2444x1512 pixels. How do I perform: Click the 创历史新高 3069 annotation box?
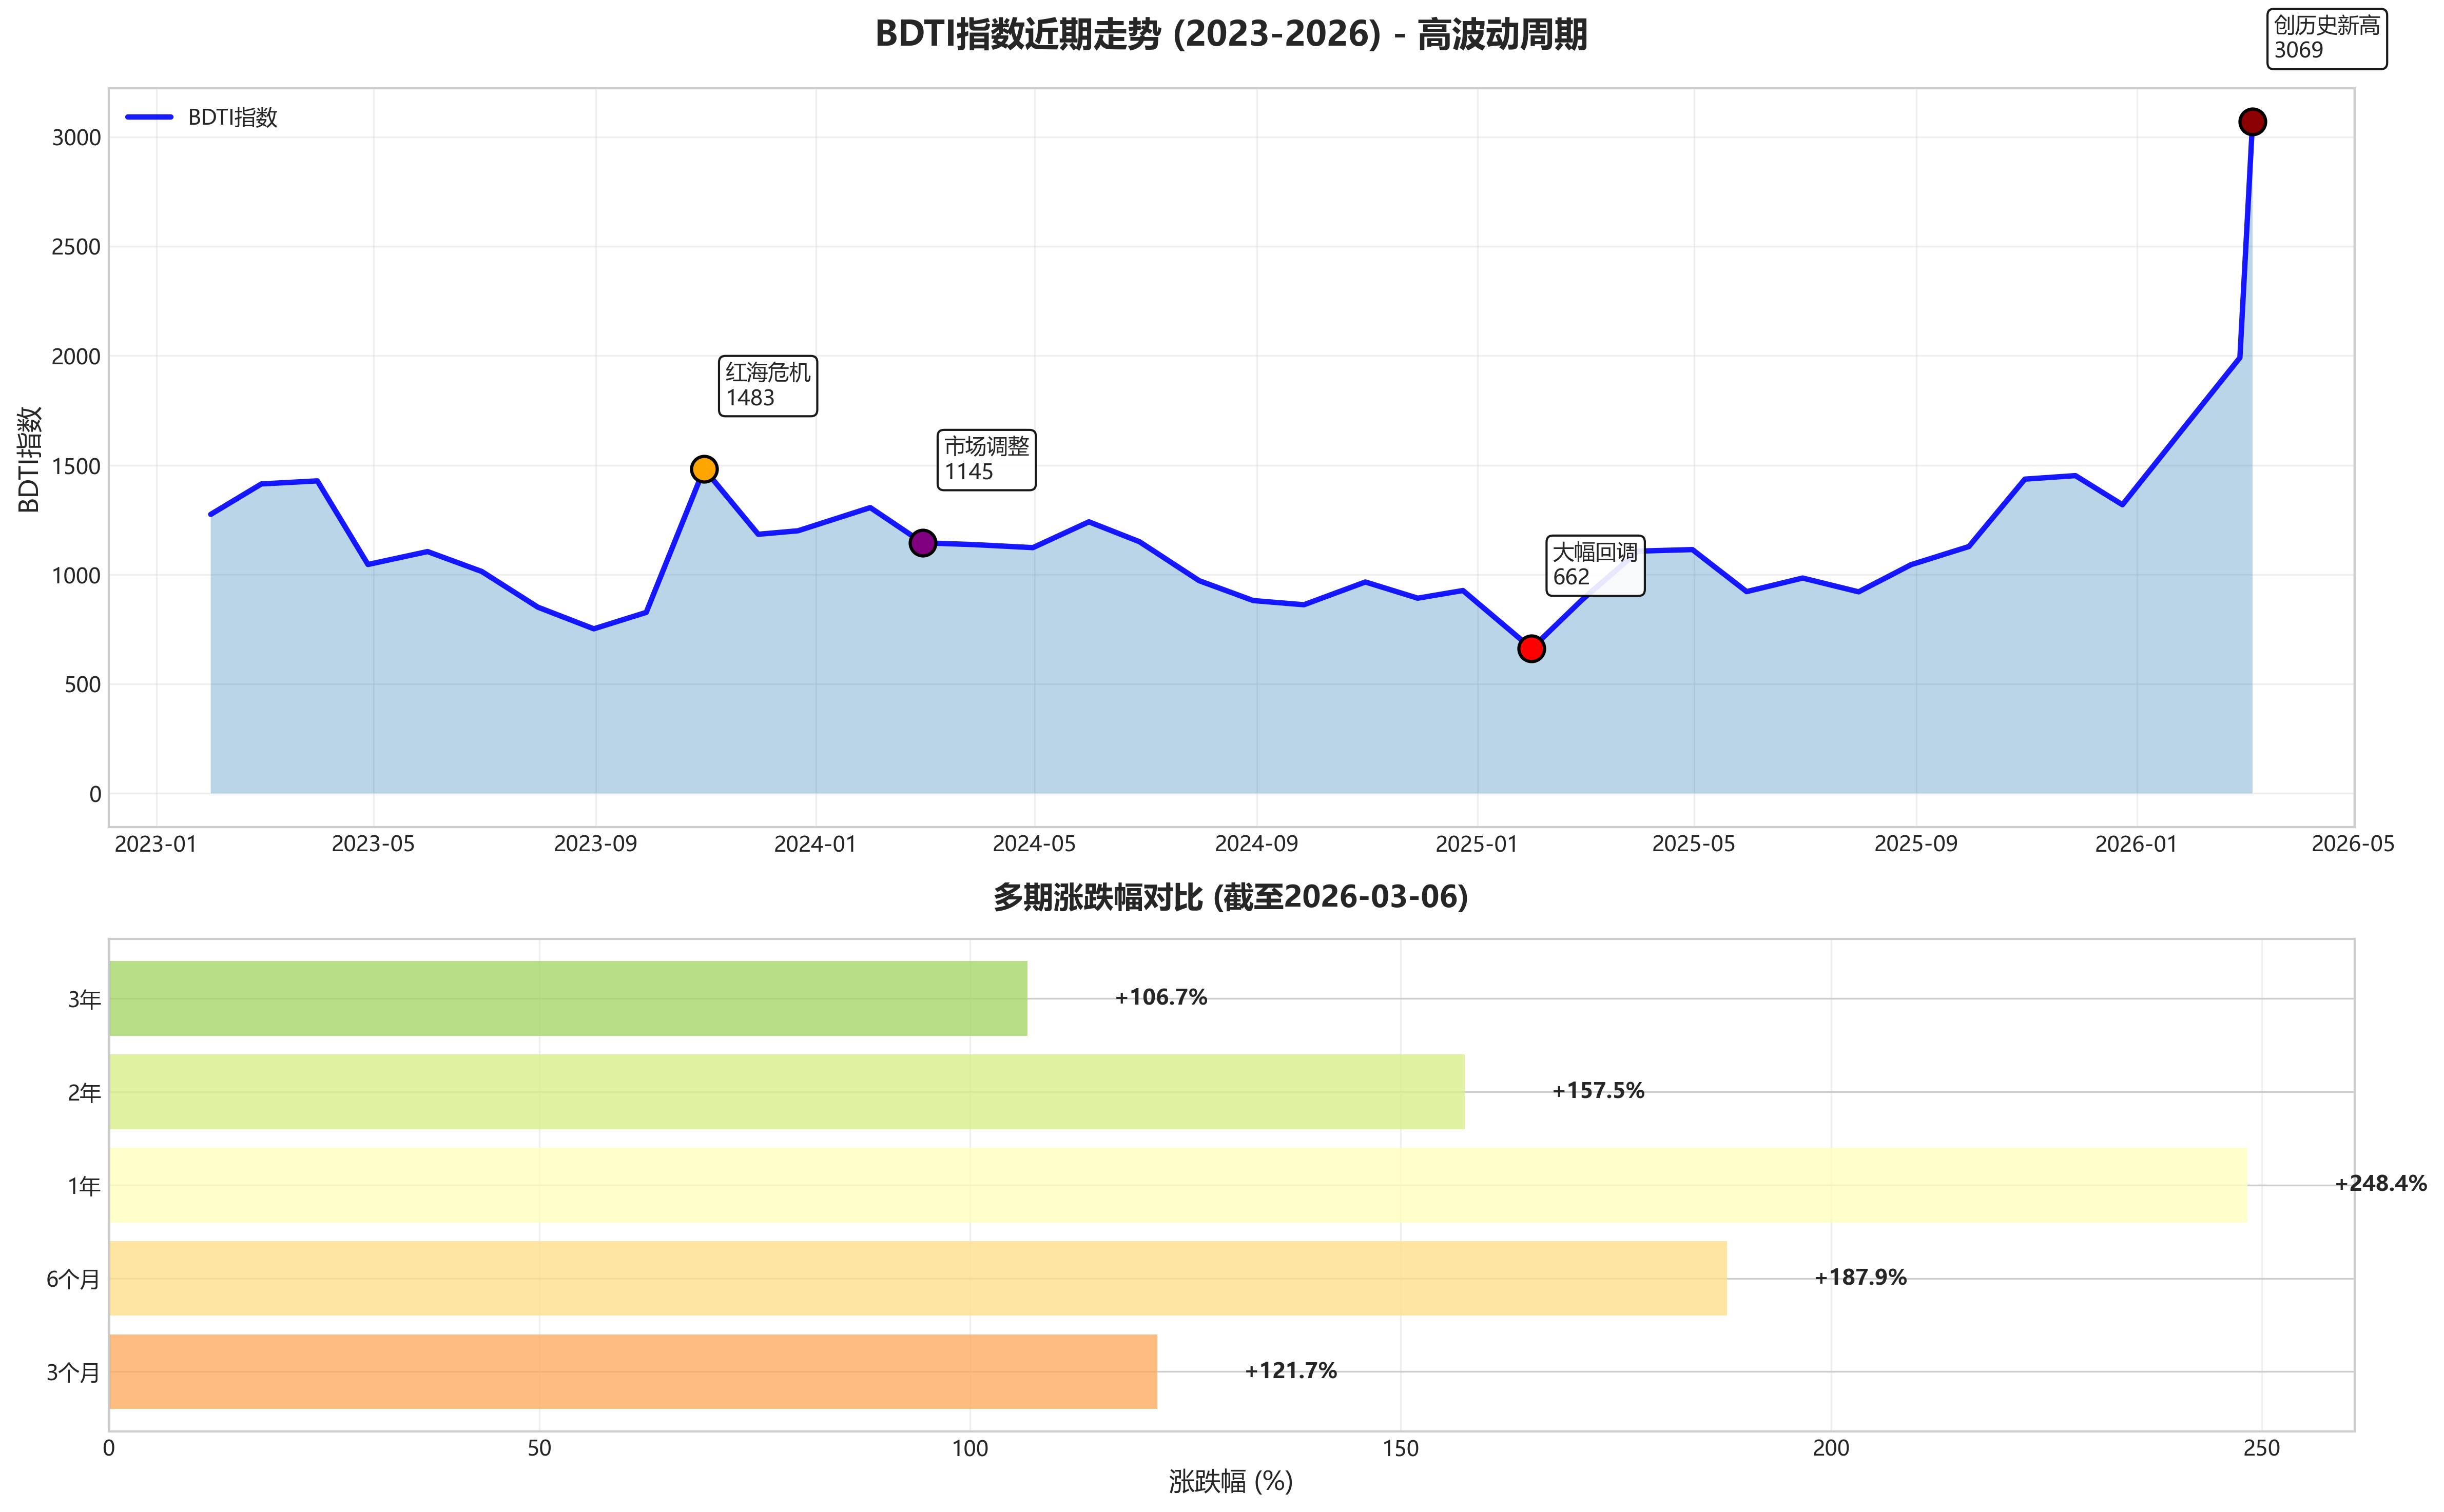click(2326, 38)
